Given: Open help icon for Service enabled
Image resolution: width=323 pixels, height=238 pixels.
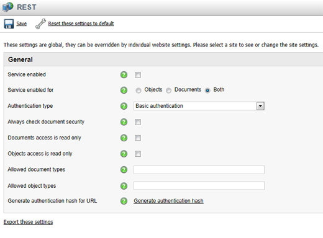Looking at the screenshot, I should (124, 74).
